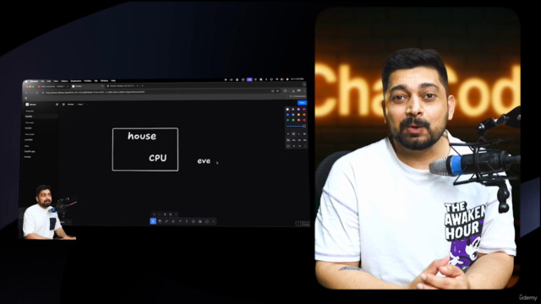Switch to the first Chrome tab
The height and width of the screenshot is (304, 541).
pos(53,86)
